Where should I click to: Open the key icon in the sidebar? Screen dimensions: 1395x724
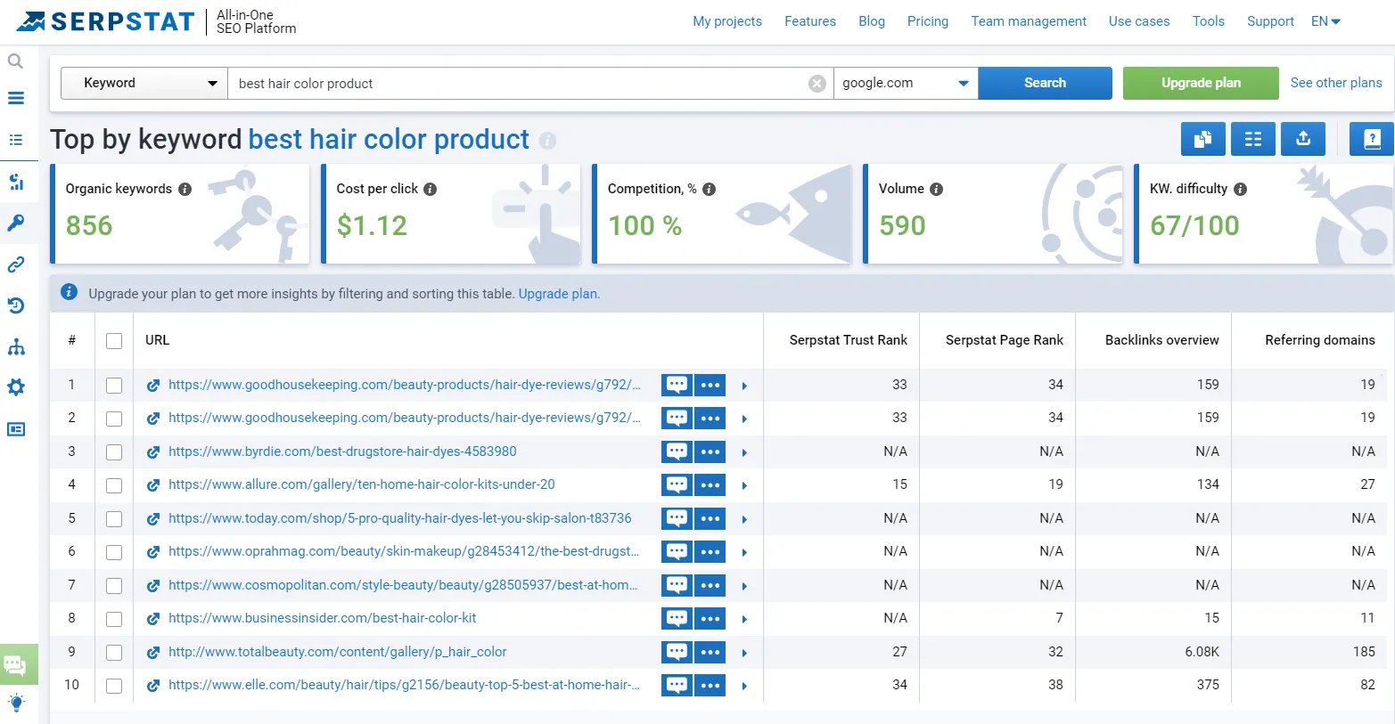(16, 223)
